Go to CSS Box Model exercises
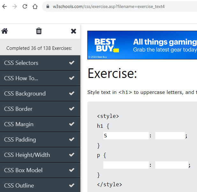 click(23, 170)
